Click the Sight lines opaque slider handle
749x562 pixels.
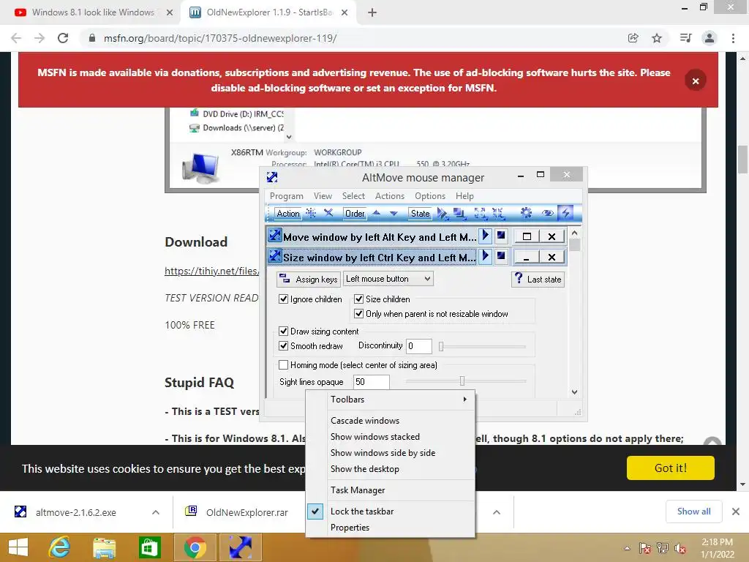pyautogui.click(x=462, y=381)
